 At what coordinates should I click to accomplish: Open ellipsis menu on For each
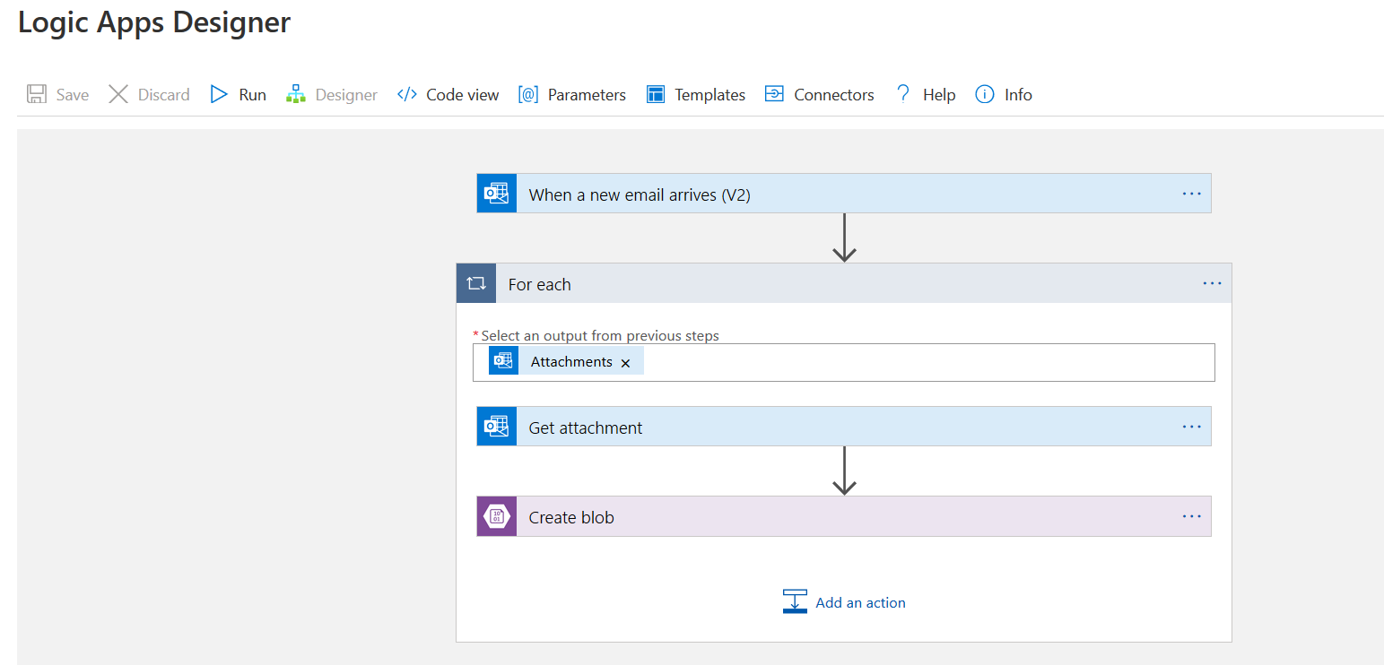(1212, 284)
